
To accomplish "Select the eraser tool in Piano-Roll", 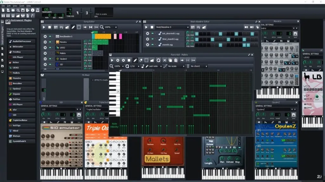I will point(141,60).
